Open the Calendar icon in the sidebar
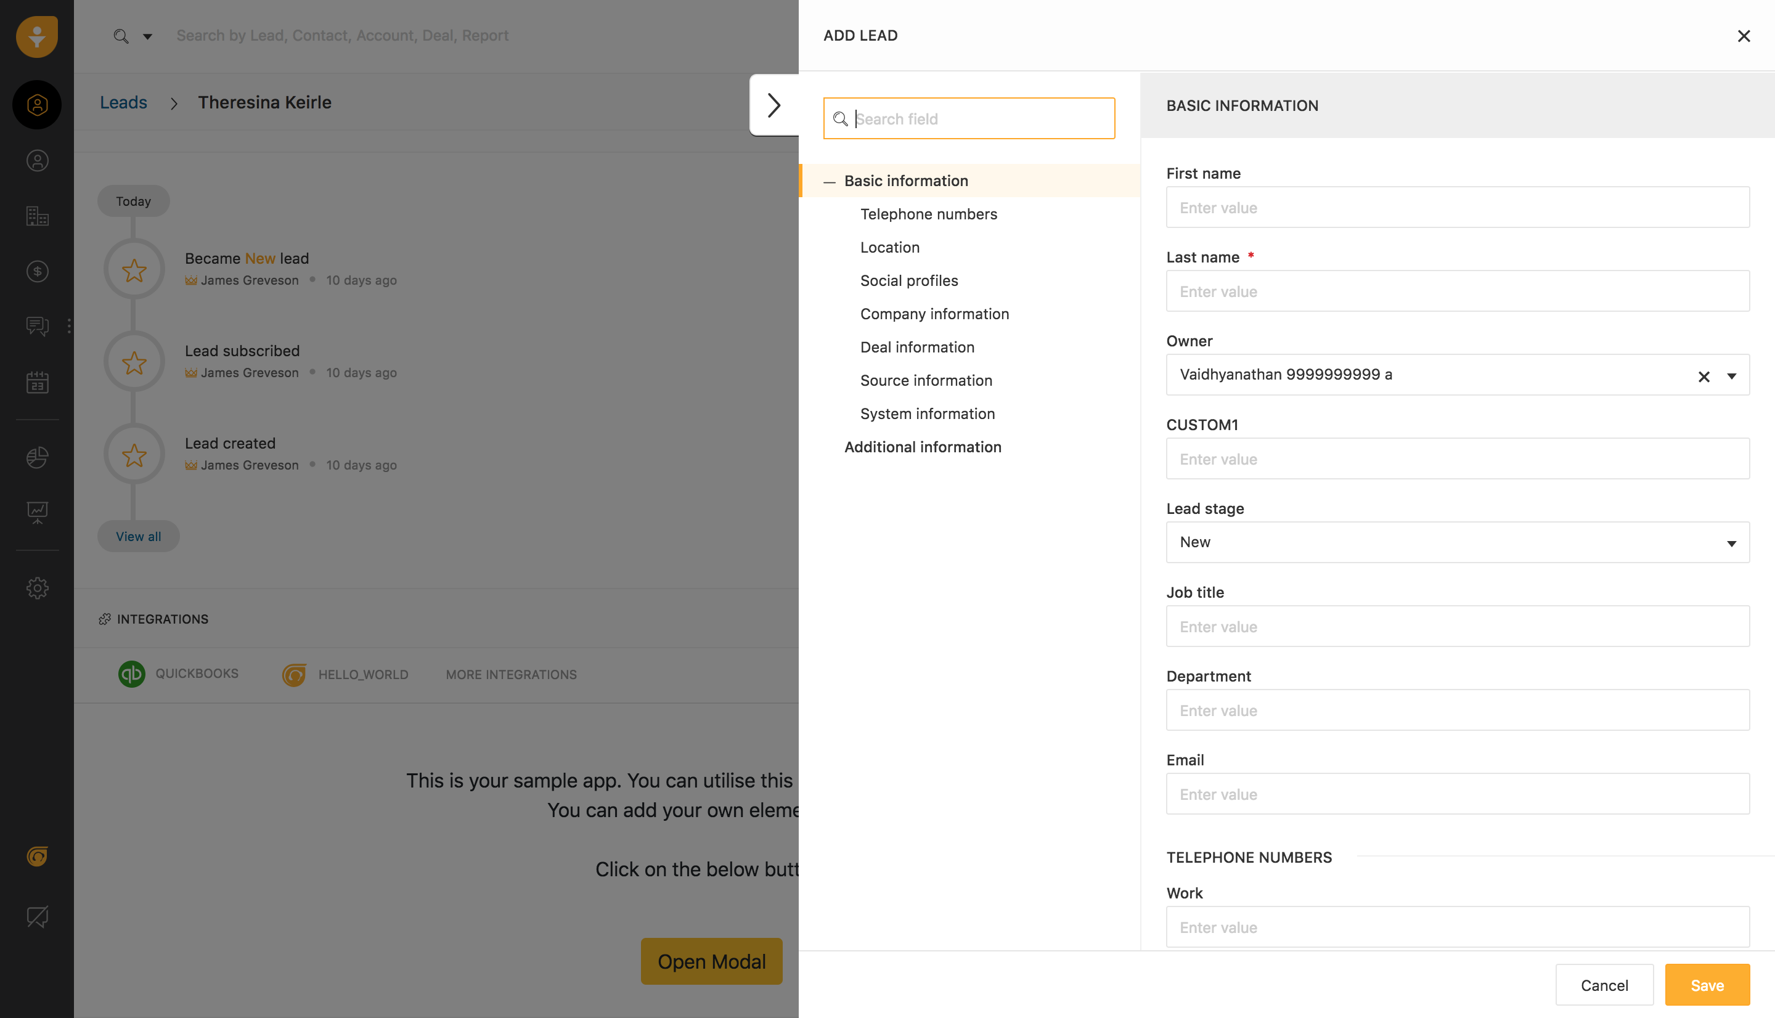1775x1018 pixels. coord(37,383)
